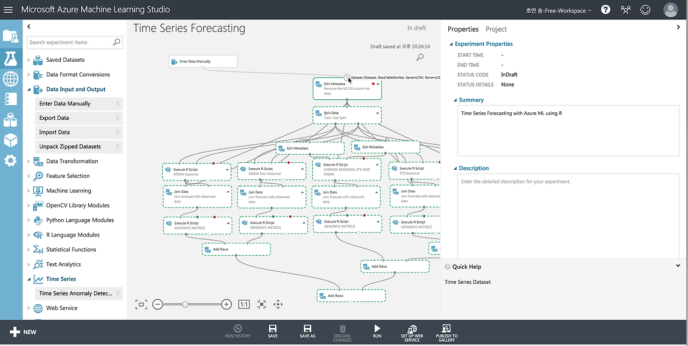Reset canvas zoom with 1:1 button
This screenshot has width=688, height=346.
pyautogui.click(x=243, y=304)
